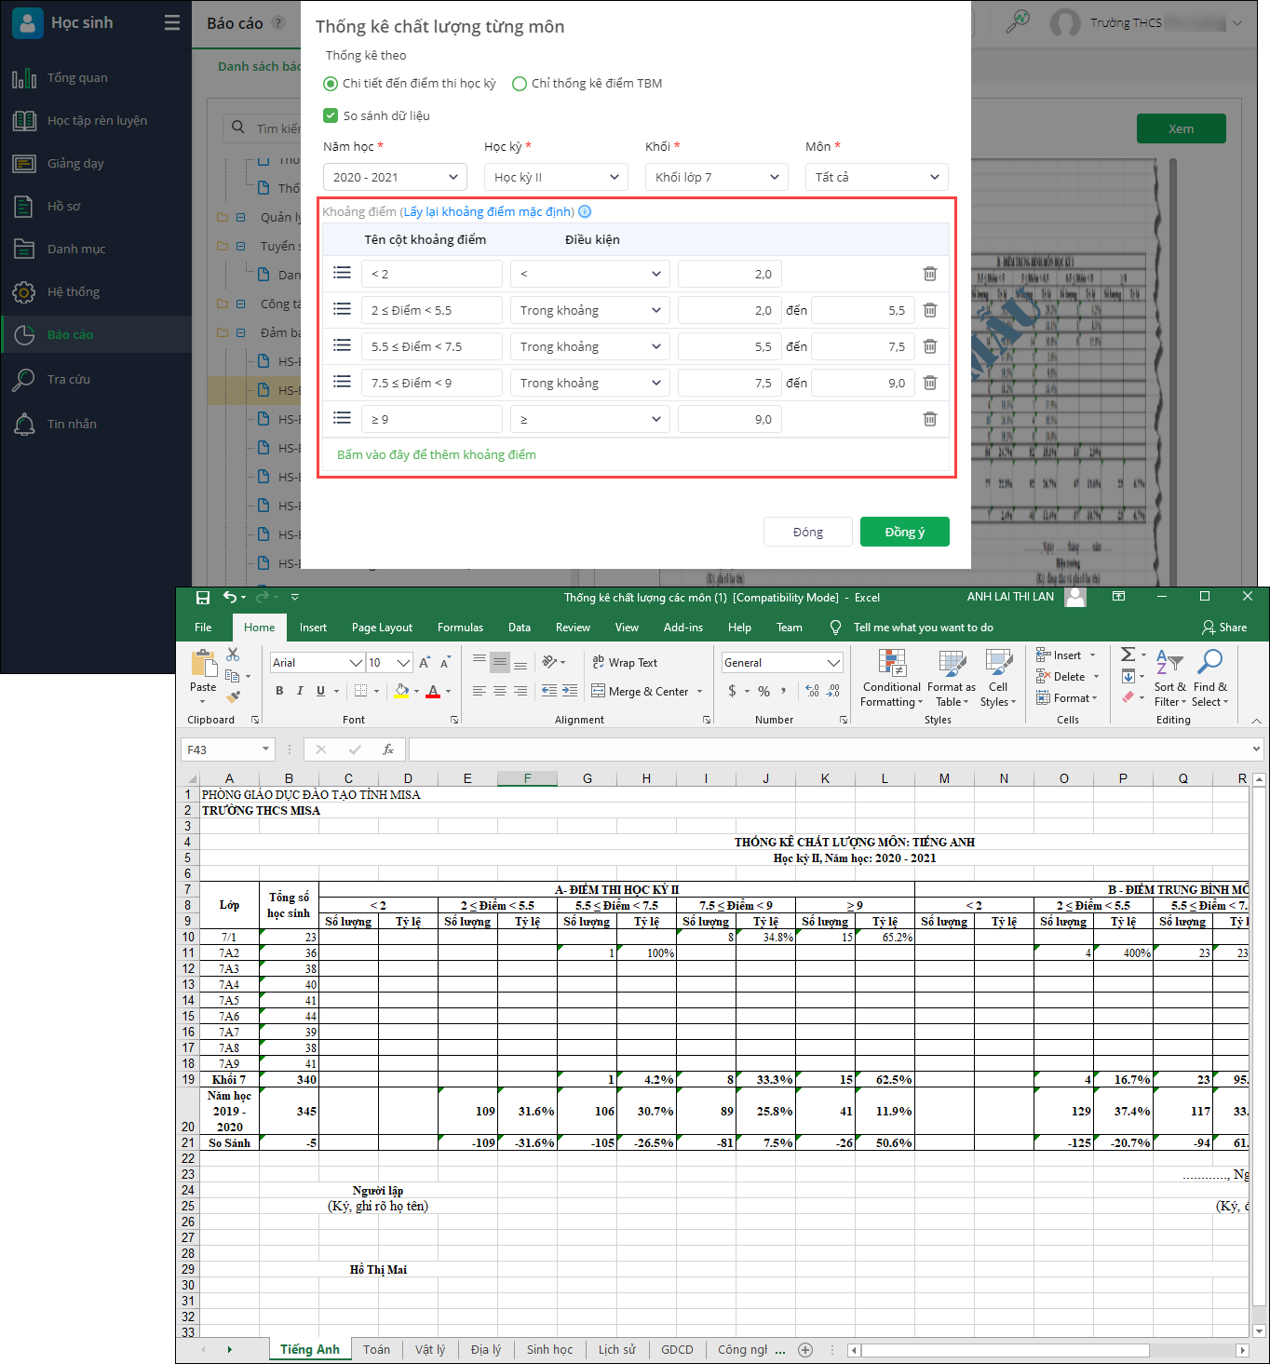The image size is (1270, 1364).
Task: Open the Năm học 2020 - 2021 dropdown
Action: (x=395, y=177)
